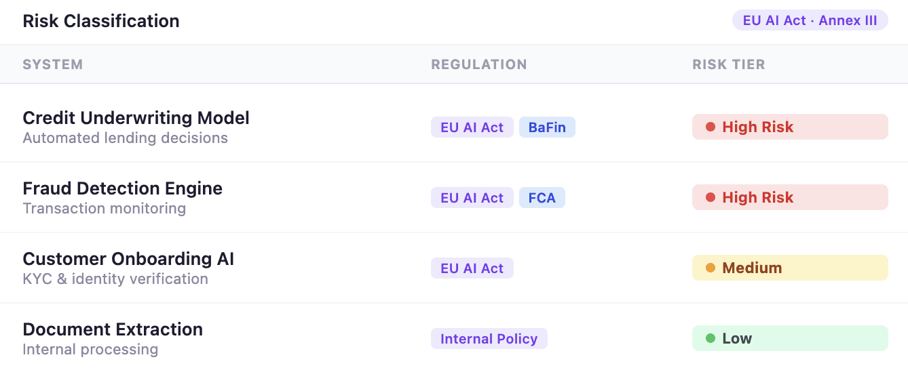Click the BaFin regulation tag
The image size is (908, 370).
547,127
